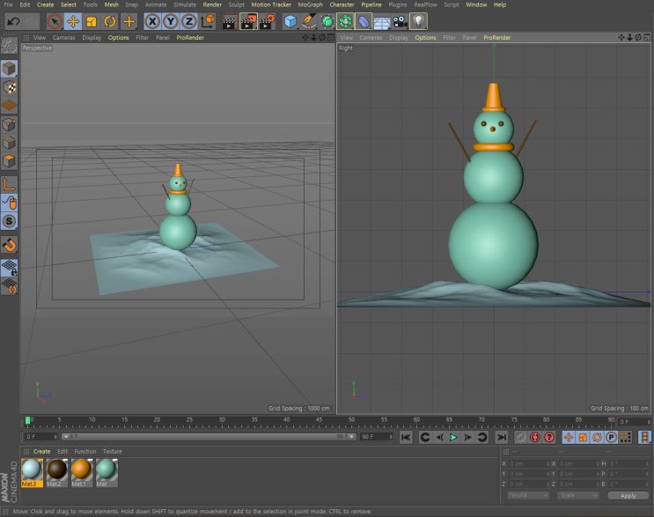Click the Apply button
This screenshot has width=654, height=517.
(628, 496)
